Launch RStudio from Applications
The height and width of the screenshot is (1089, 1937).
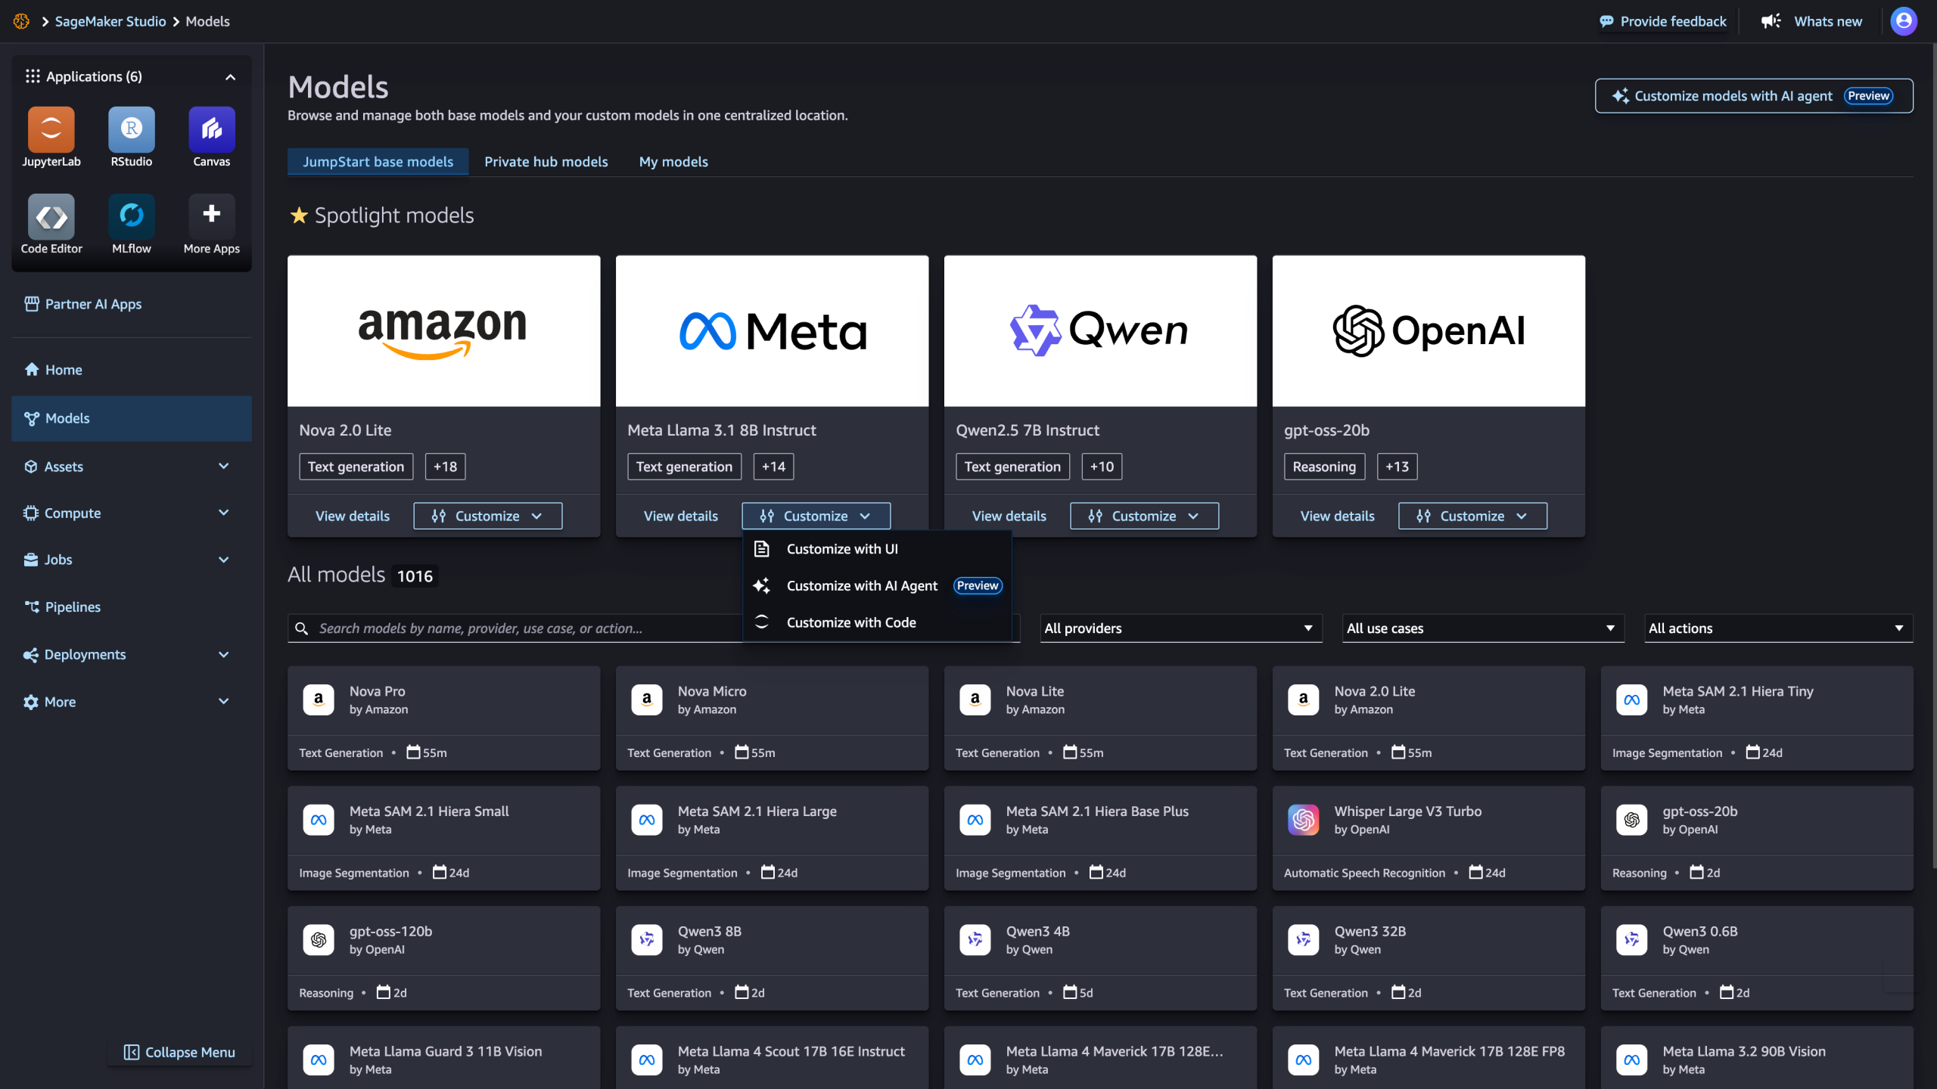click(x=131, y=138)
